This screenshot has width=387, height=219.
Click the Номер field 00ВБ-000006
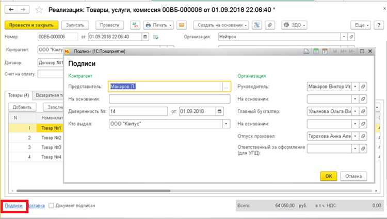[x=57, y=37]
